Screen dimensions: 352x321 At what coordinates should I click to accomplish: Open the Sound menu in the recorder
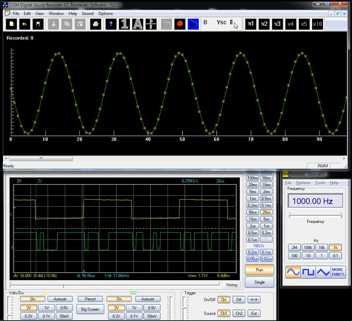pyautogui.click(x=87, y=13)
